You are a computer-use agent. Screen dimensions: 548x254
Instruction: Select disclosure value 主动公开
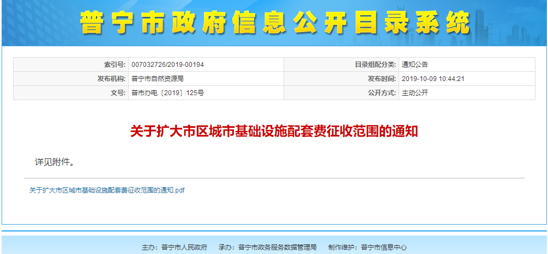point(415,93)
